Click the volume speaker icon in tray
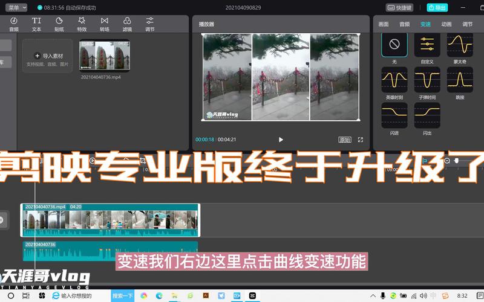The width and height of the screenshot is (484, 302). pyautogui.click(x=423, y=296)
